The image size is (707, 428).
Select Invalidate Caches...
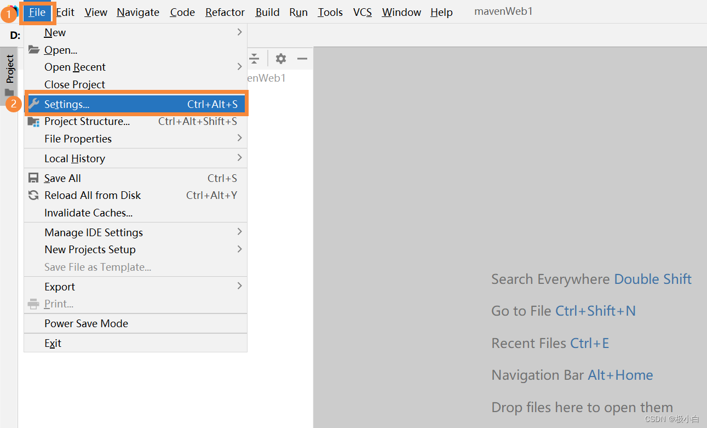[135, 213]
